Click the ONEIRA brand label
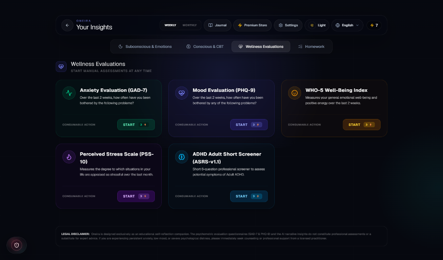443x260 pixels. [x=83, y=21]
